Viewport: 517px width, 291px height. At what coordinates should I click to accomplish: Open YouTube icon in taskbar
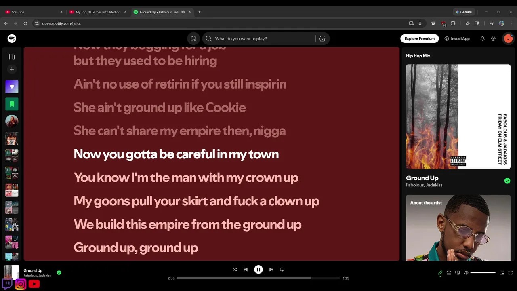(x=34, y=284)
